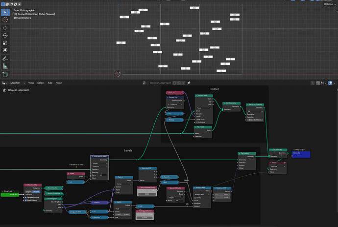Image resolution: width=338 pixels, height=227 pixels.
Task: Activate the Measure tool
Action: click(x=5, y=66)
